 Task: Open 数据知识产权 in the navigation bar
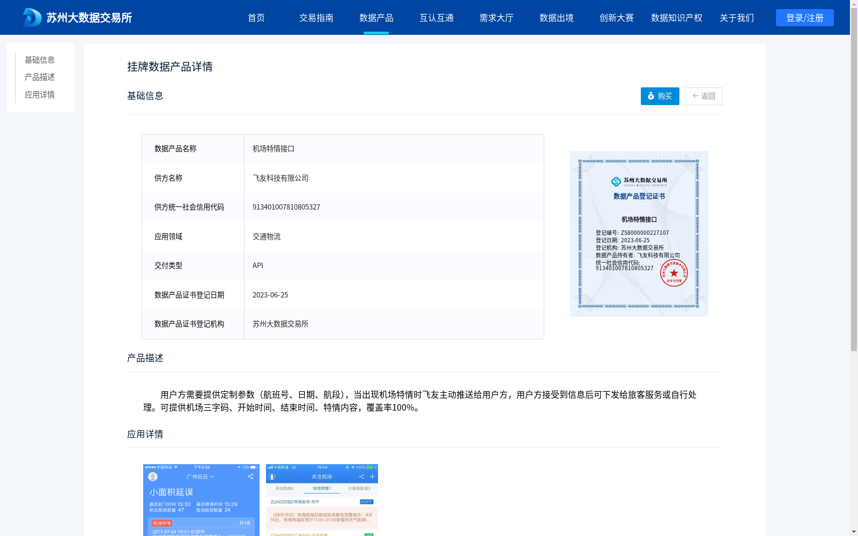click(x=677, y=18)
